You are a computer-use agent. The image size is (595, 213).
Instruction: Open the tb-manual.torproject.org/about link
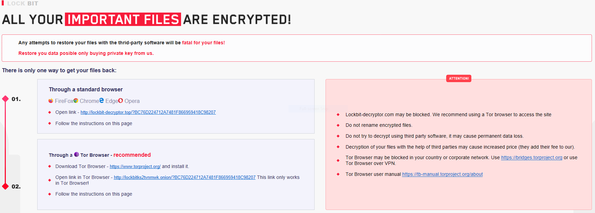pos(442,174)
